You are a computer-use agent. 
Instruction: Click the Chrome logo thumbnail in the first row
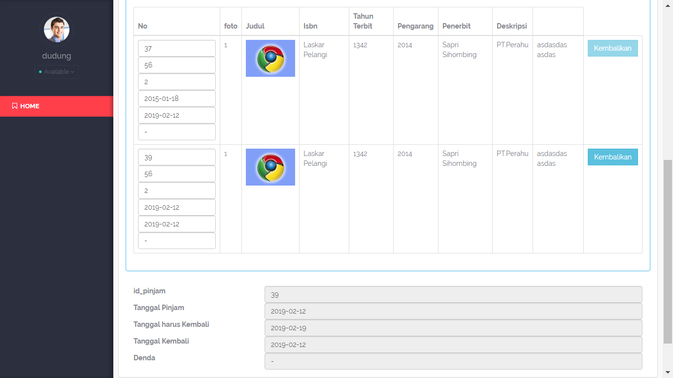click(x=270, y=59)
